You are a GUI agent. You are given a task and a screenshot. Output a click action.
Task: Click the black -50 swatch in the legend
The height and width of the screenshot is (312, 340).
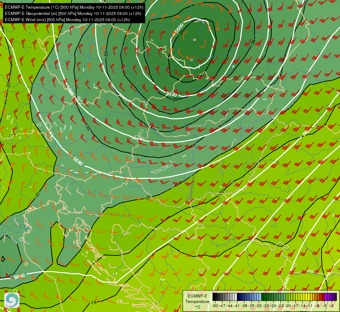(x=214, y=297)
